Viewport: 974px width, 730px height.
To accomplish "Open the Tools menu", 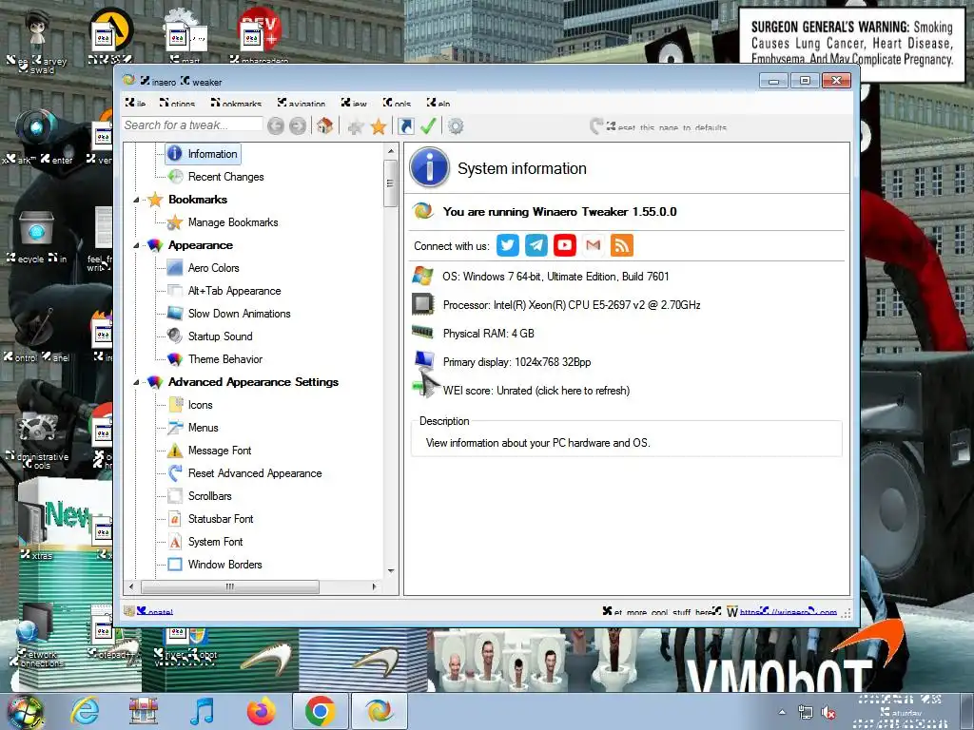I will pyautogui.click(x=397, y=103).
